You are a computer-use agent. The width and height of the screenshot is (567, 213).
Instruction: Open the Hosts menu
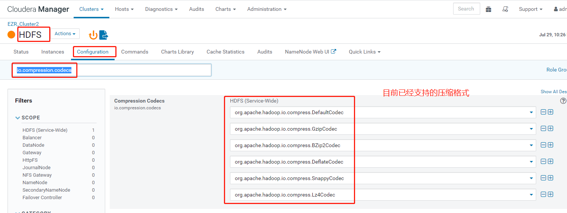click(x=124, y=9)
